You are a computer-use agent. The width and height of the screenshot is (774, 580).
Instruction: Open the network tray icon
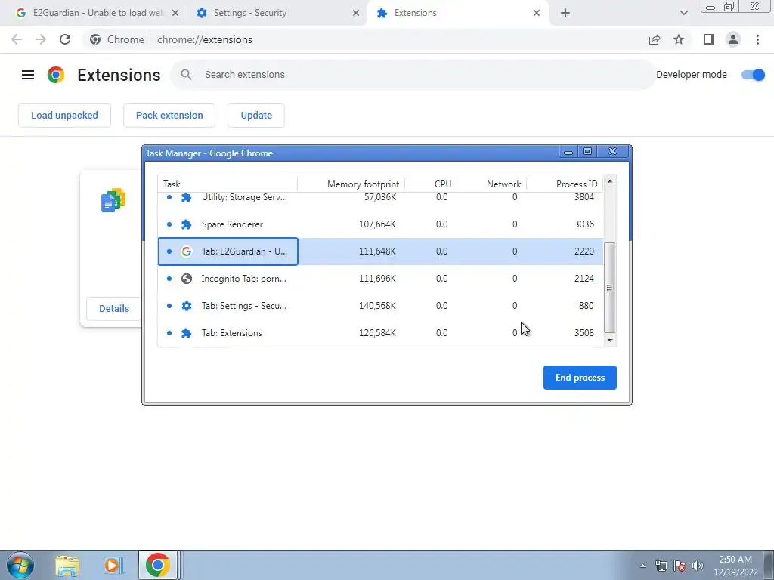click(x=661, y=566)
